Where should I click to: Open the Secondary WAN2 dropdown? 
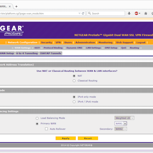point(121,129)
